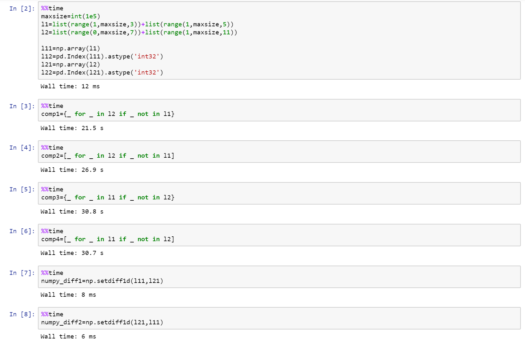
Task: Click inside the In [2] code cell
Action: 279,40
